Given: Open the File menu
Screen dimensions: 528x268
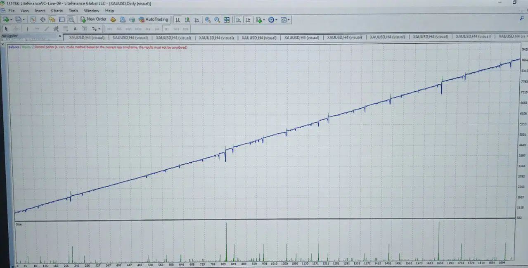Looking at the screenshot, I should point(11,11).
